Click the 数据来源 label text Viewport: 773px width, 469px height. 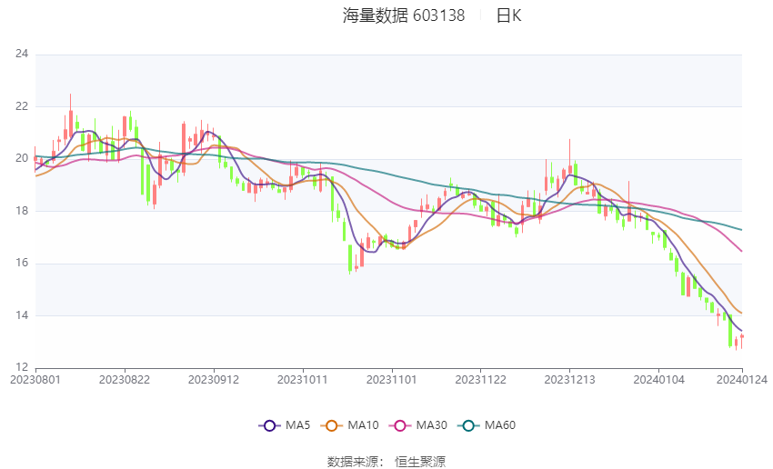point(352,462)
